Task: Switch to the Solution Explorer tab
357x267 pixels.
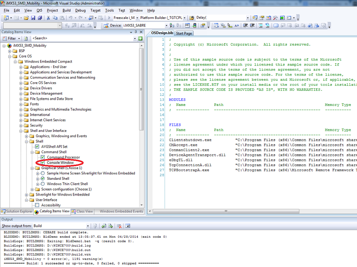Action: pyautogui.click(x=17, y=211)
